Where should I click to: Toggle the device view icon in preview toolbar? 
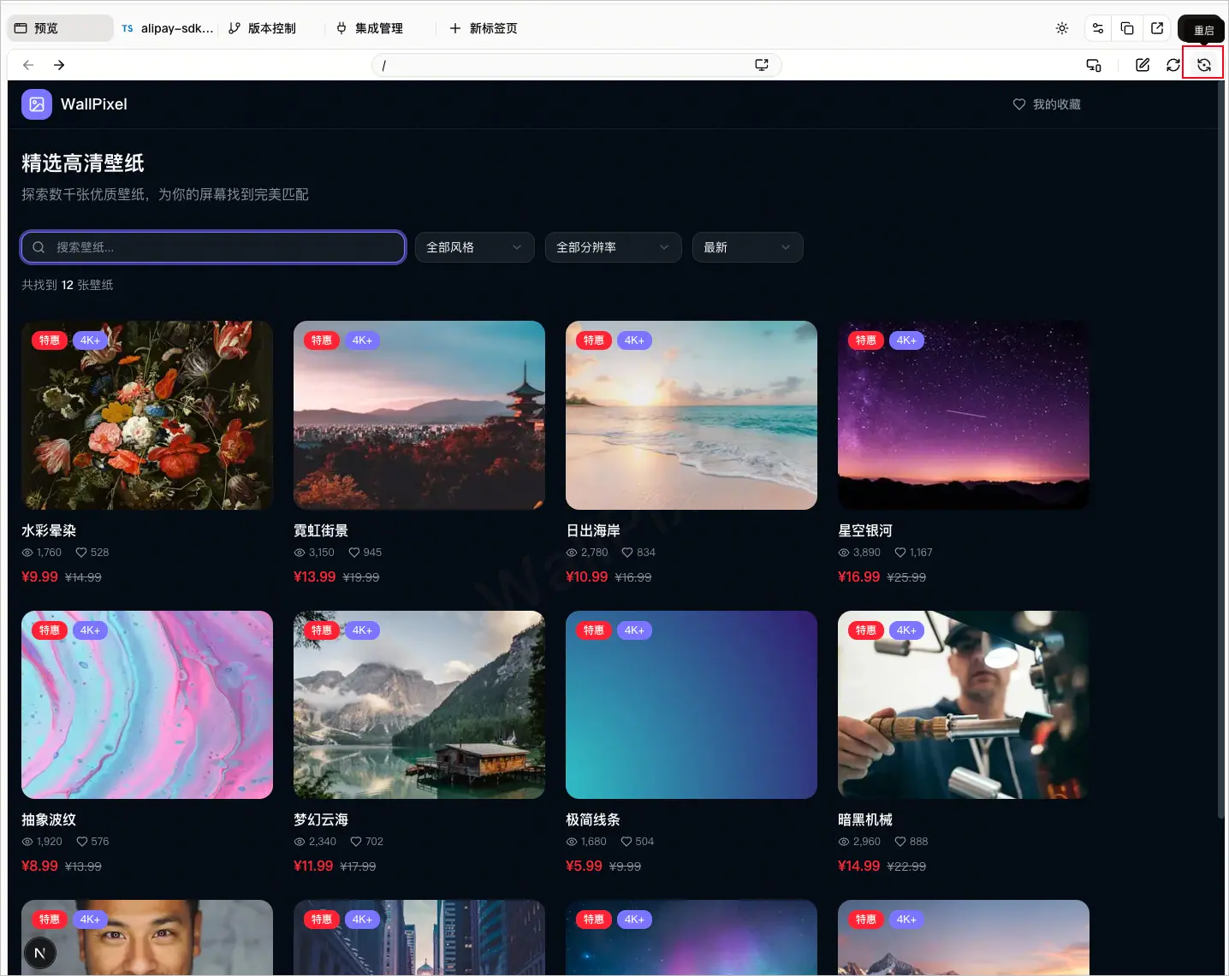pyautogui.click(x=1094, y=65)
